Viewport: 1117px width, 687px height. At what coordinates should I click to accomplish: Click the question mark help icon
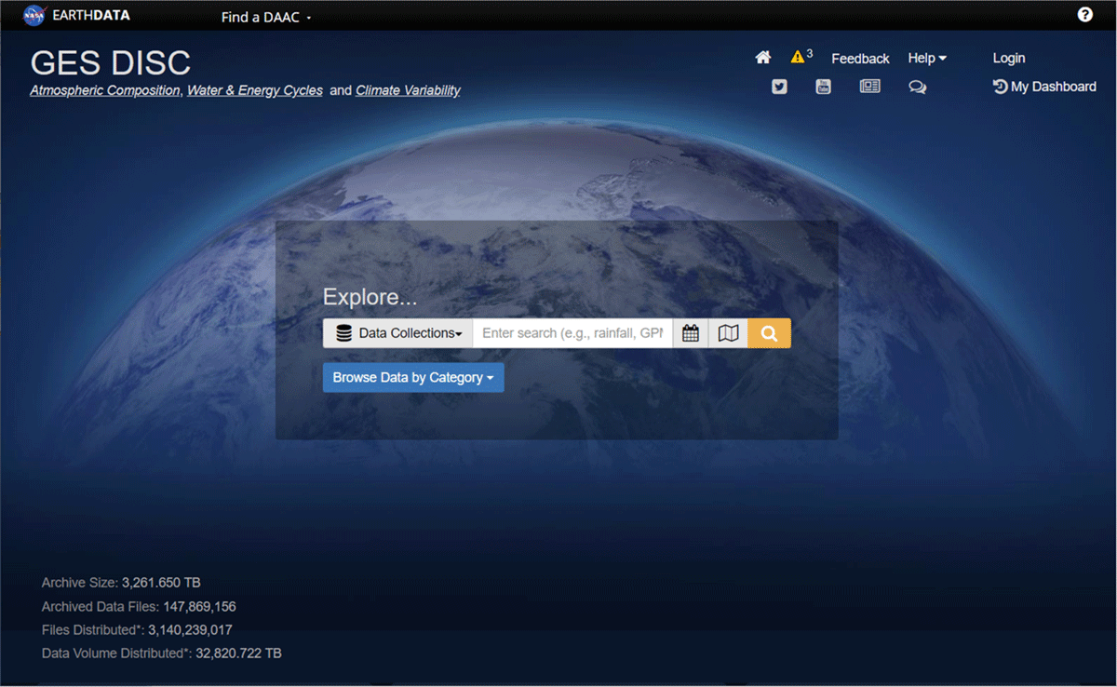(1084, 15)
